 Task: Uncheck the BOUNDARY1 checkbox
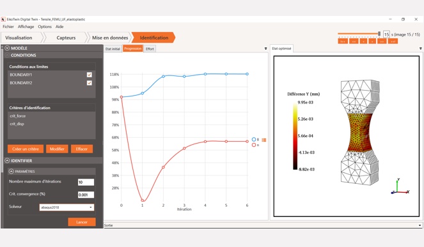(x=90, y=75)
